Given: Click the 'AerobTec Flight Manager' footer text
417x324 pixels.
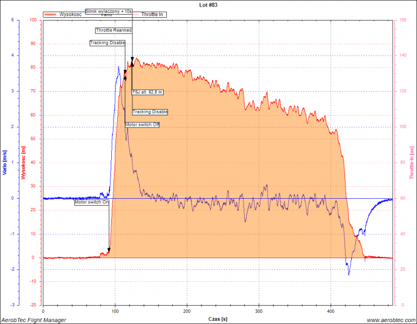Looking at the screenshot, I should tap(33, 320).
